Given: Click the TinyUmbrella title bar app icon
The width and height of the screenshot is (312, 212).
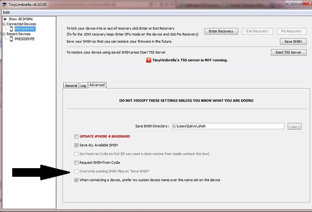Looking at the screenshot, I should point(4,4).
